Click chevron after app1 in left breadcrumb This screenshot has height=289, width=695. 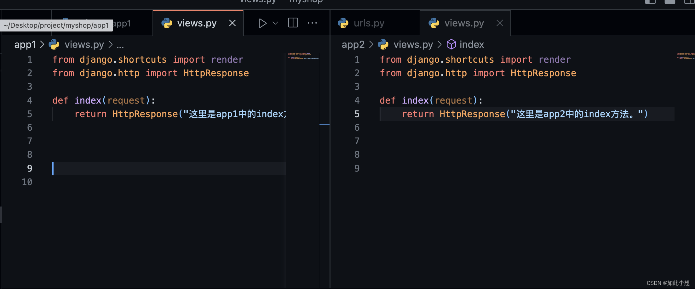42,45
